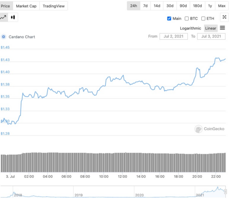Click the $1.28 price axis label
The height and width of the screenshot is (202, 234).
coord(5,134)
